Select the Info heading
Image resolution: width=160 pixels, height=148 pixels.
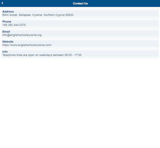(x=5, y=52)
